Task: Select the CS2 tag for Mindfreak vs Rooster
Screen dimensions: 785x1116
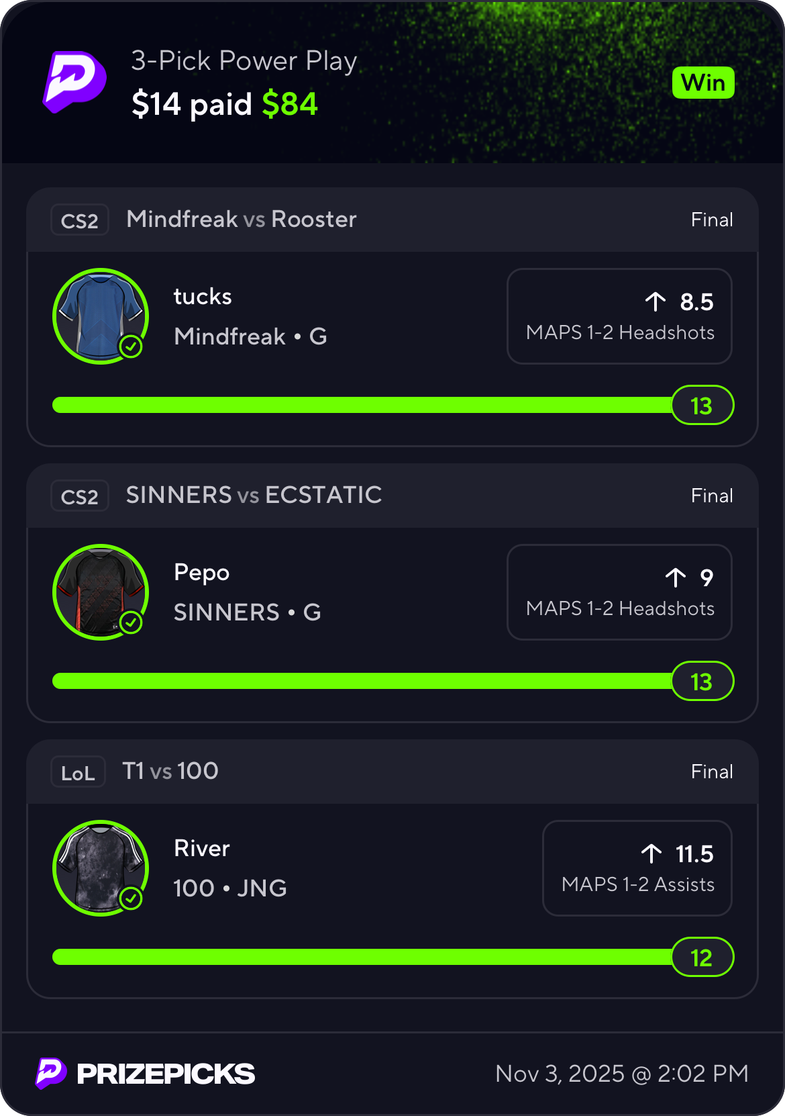Action: coord(80,220)
